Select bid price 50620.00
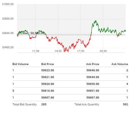131x113 pixels. [x=48, y=84]
